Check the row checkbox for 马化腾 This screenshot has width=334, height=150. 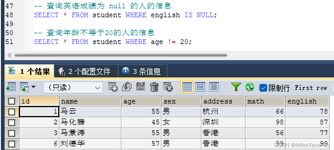point(12,122)
